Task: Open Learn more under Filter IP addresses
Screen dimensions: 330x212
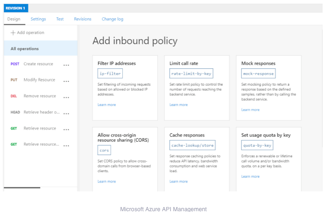Action: 107,105
